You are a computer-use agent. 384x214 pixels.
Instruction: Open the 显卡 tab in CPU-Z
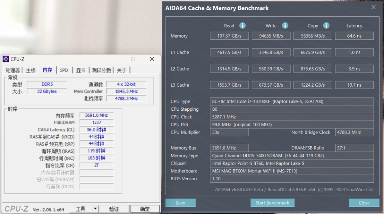pos(81,70)
